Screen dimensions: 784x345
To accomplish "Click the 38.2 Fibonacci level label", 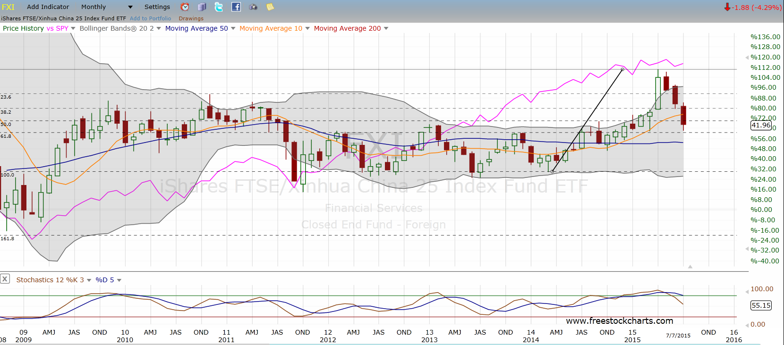I will [x=6, y=112].
